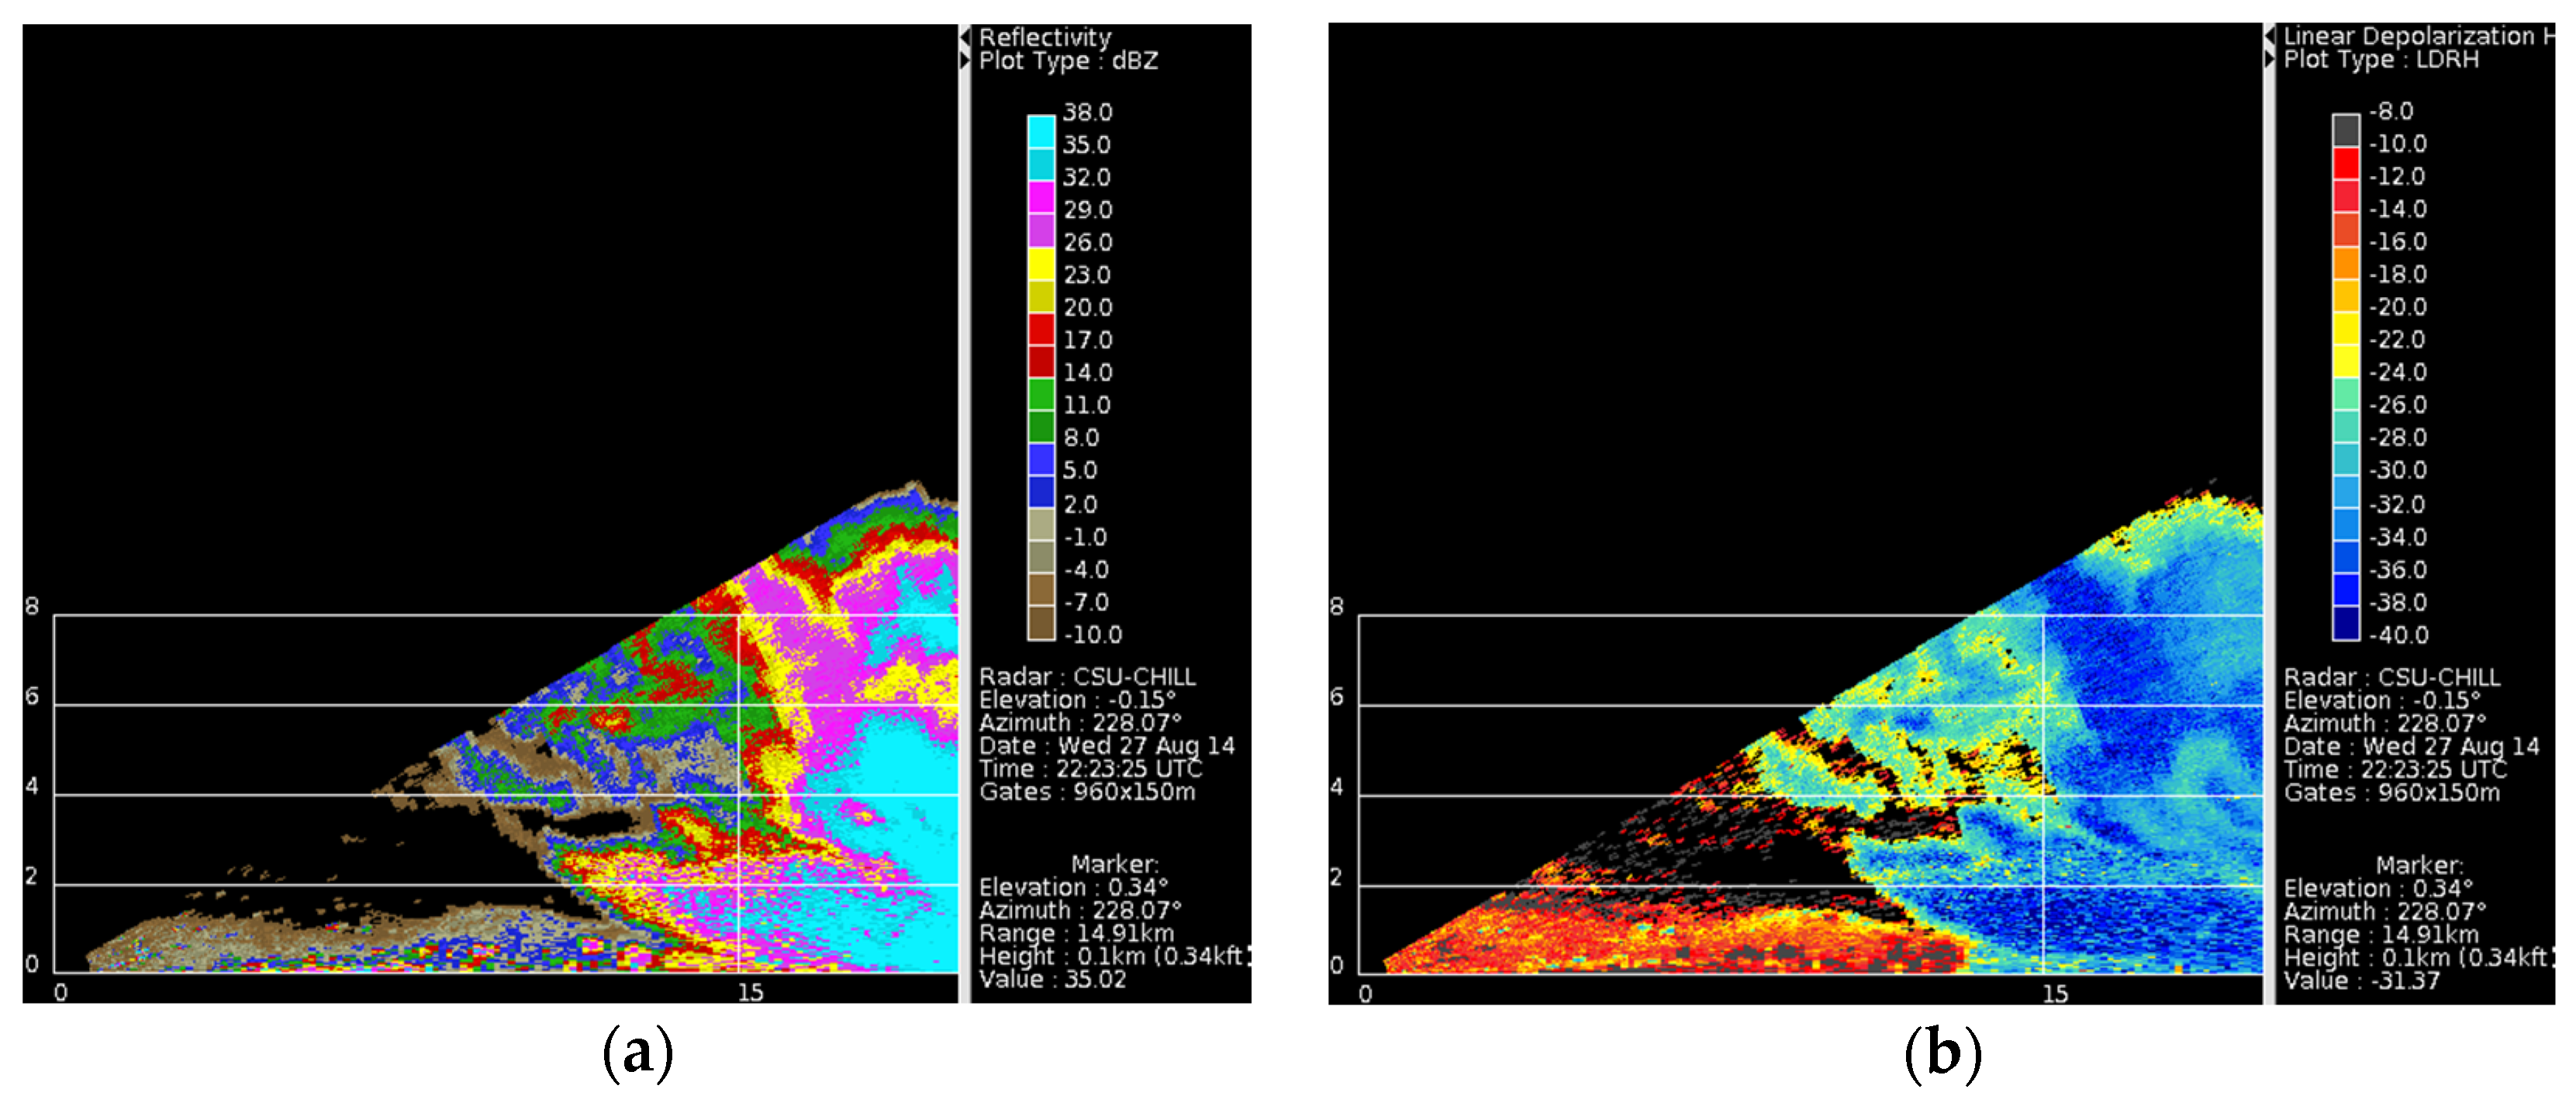Click right-pointing splitter arrow beside Plot Type LDRH
2576x1096 pixels.
point(2270,59)
